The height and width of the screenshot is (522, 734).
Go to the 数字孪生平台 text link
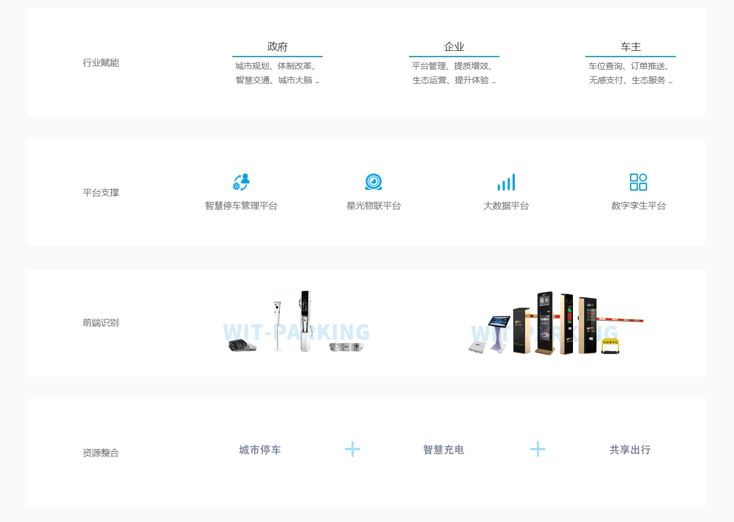[639, 206]
